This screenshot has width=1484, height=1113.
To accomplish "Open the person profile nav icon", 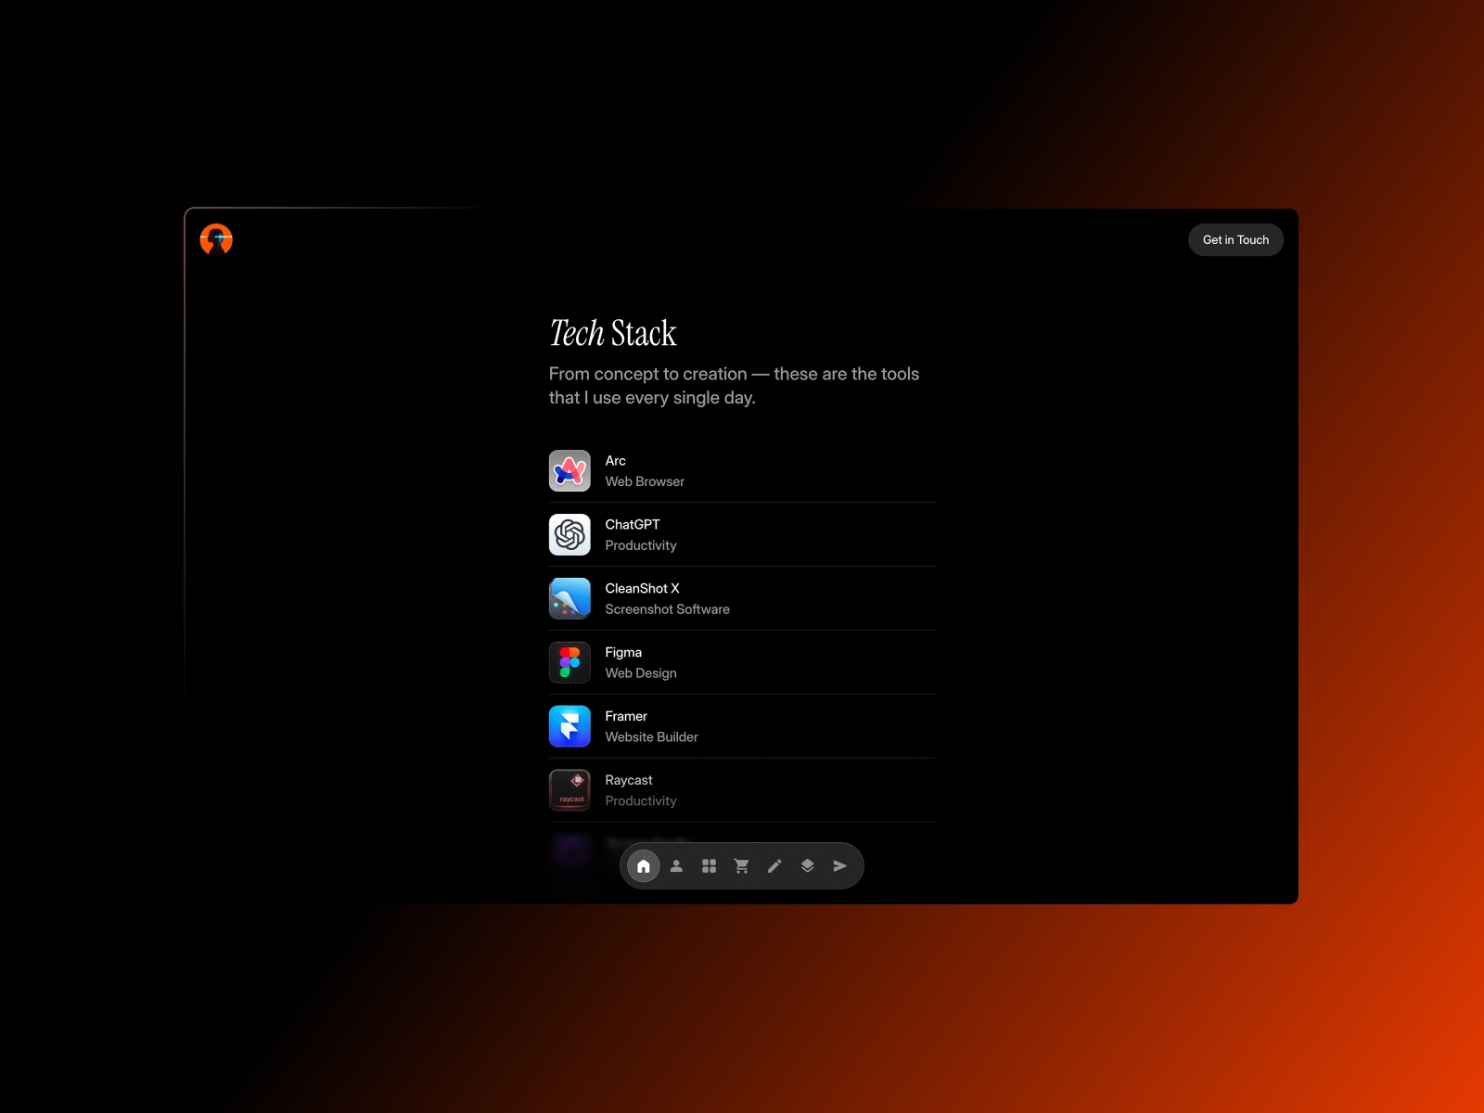I will [x=676, y=866].
